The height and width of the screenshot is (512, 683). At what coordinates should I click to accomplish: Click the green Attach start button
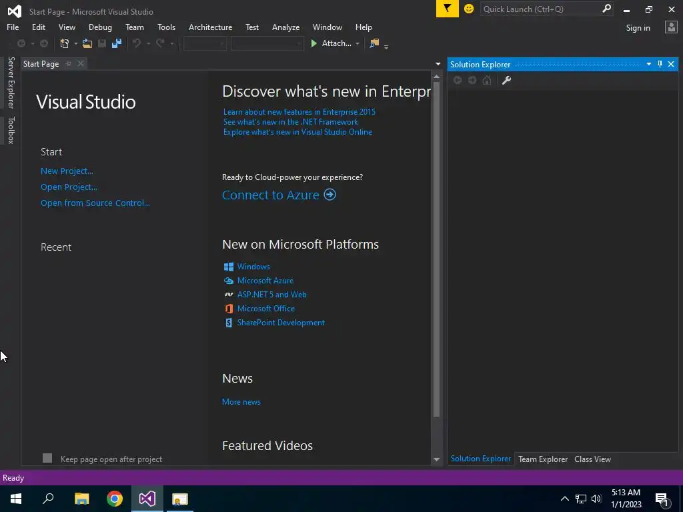click(331, 43)
